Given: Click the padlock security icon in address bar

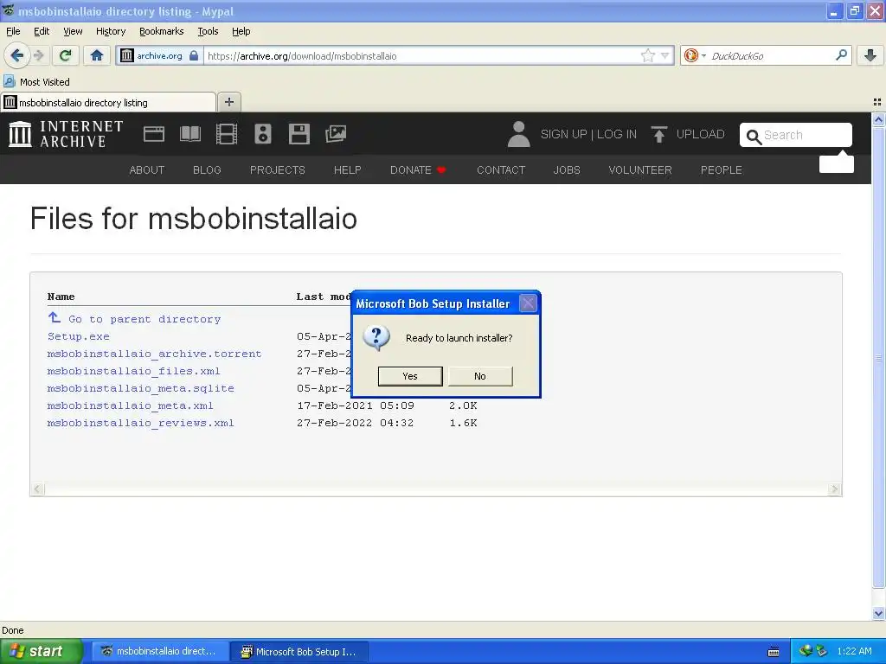Looking at the screenshot, I should click(194, 55).
